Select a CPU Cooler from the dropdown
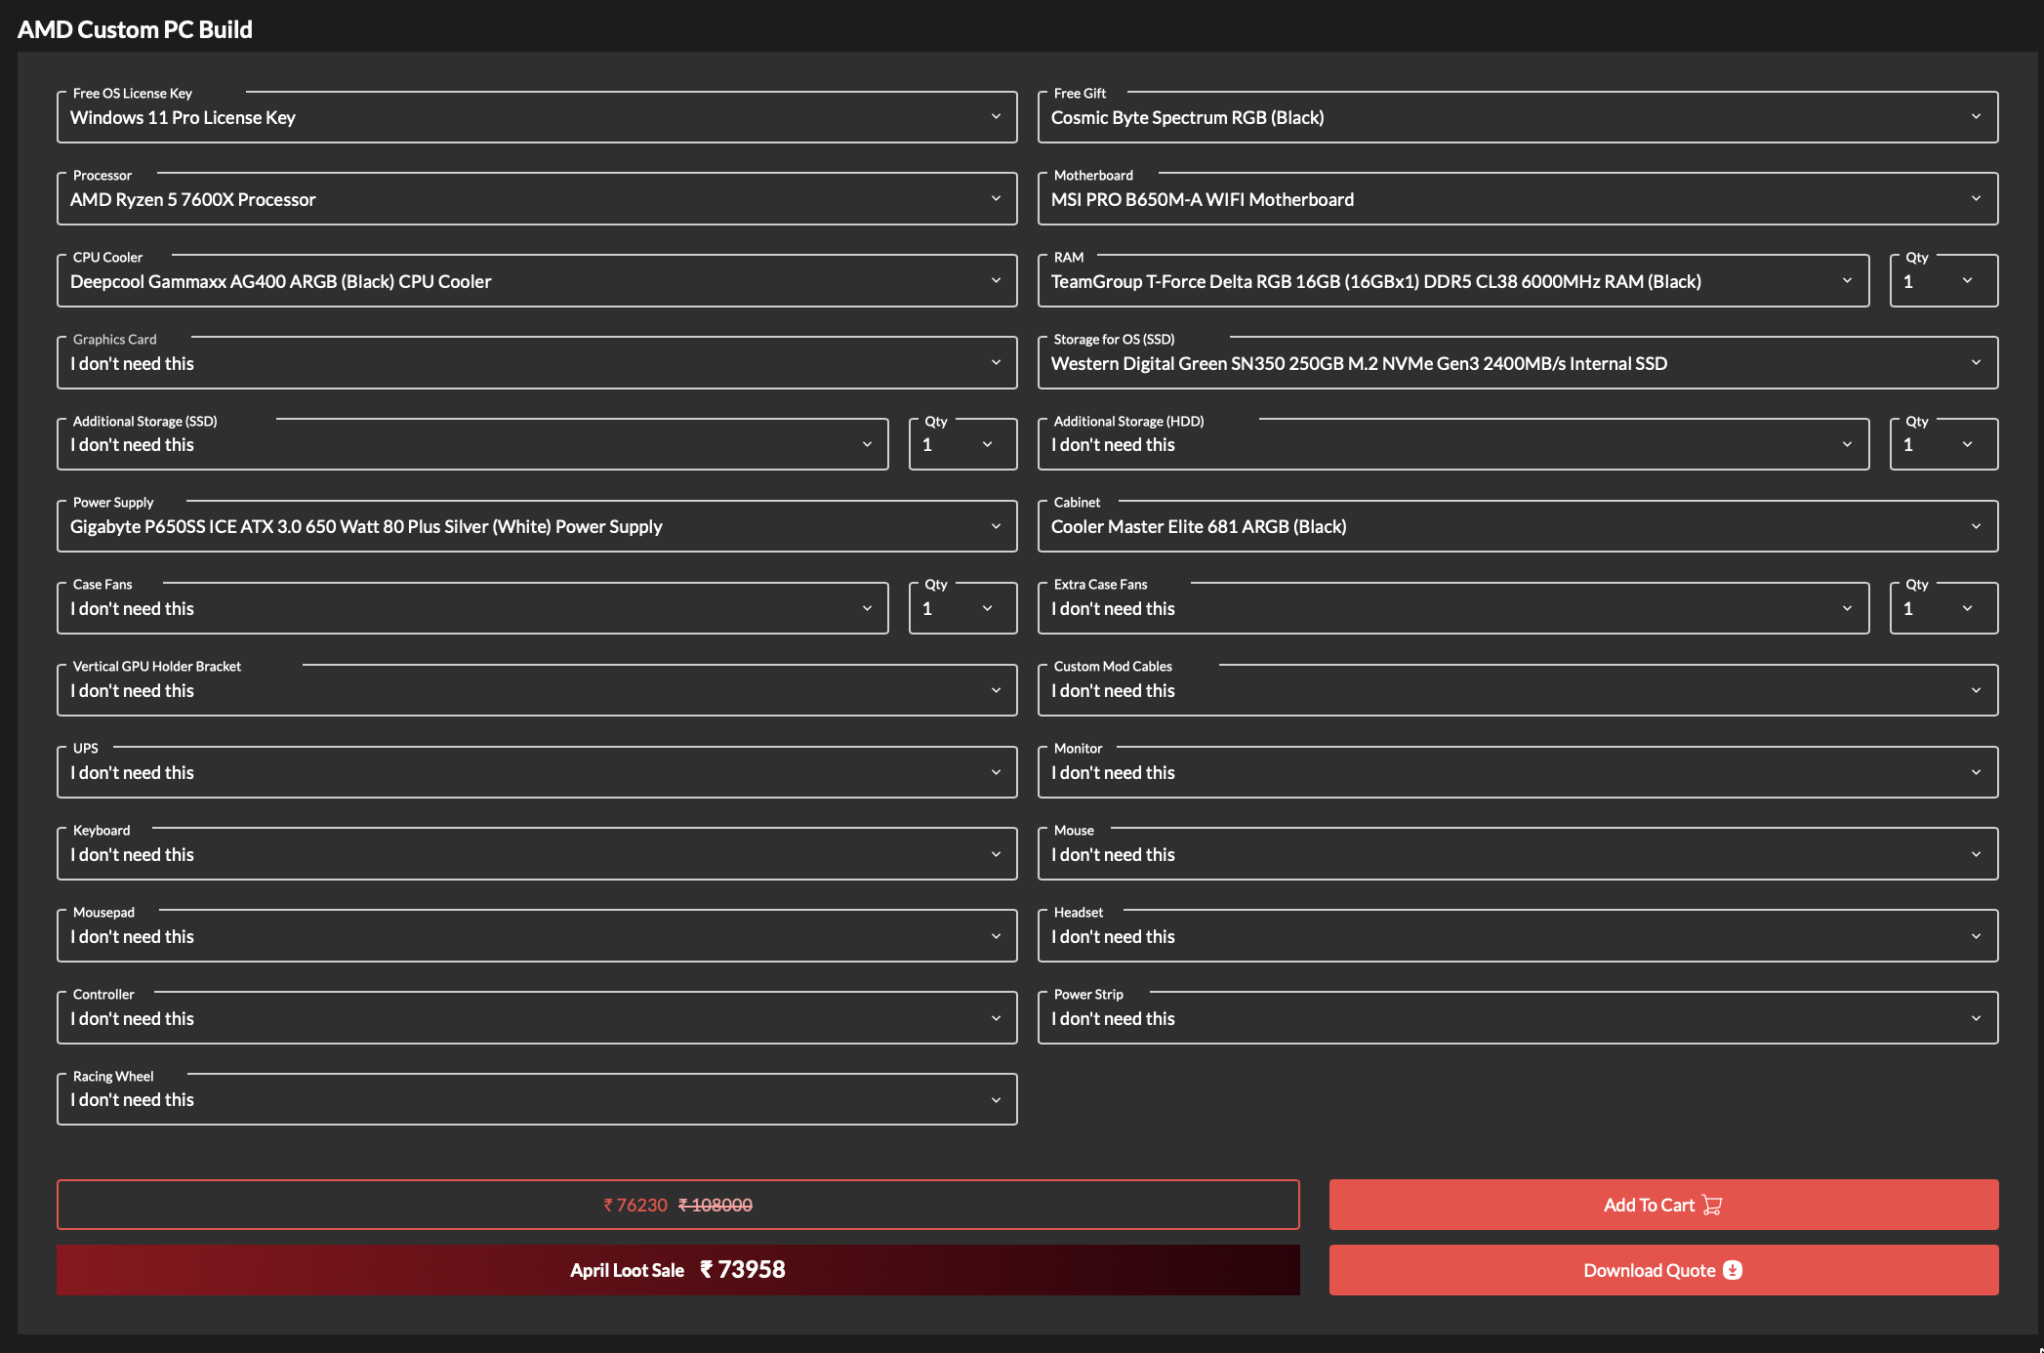The image size is (2044, 1353). coord(536,281)
